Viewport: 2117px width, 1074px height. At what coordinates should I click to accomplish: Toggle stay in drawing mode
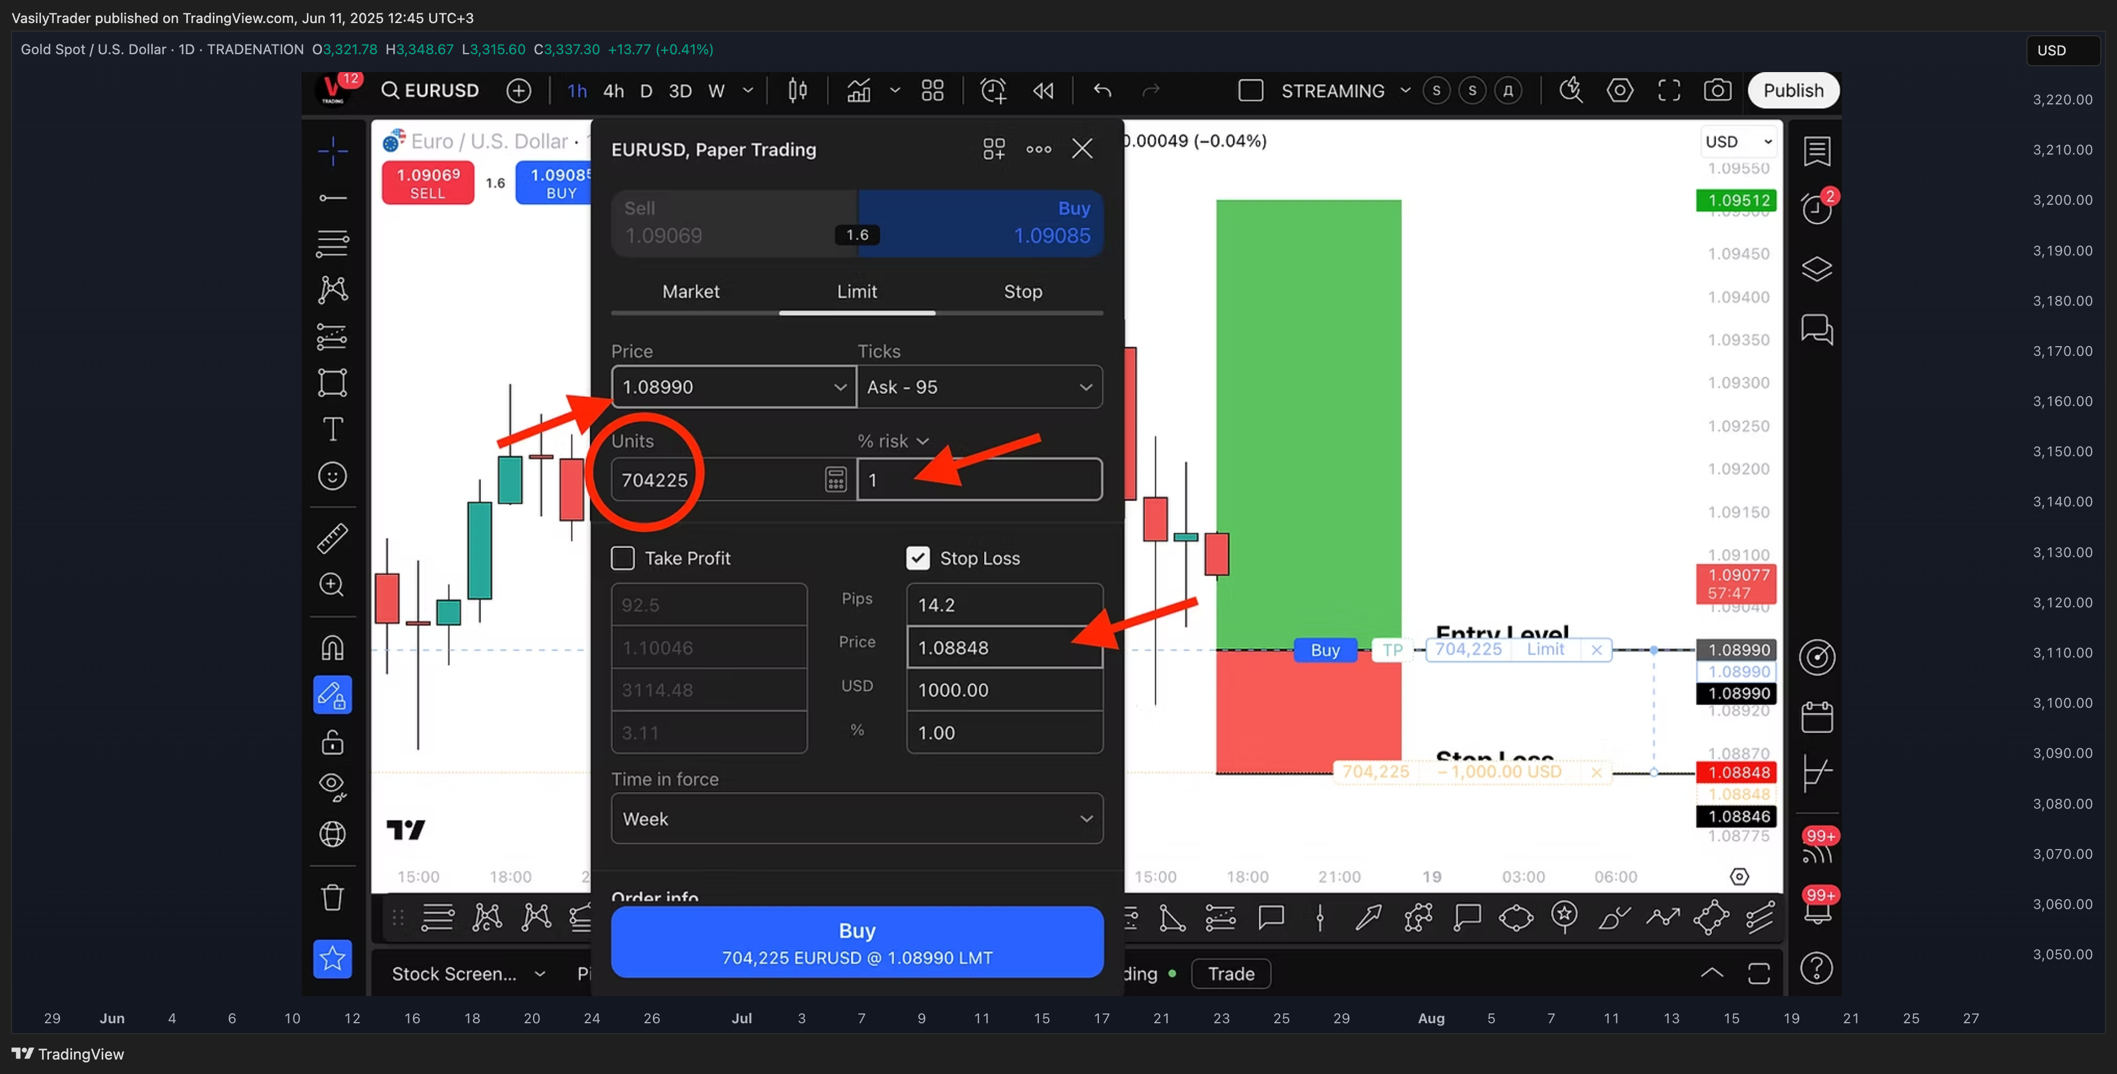point(332,695)
